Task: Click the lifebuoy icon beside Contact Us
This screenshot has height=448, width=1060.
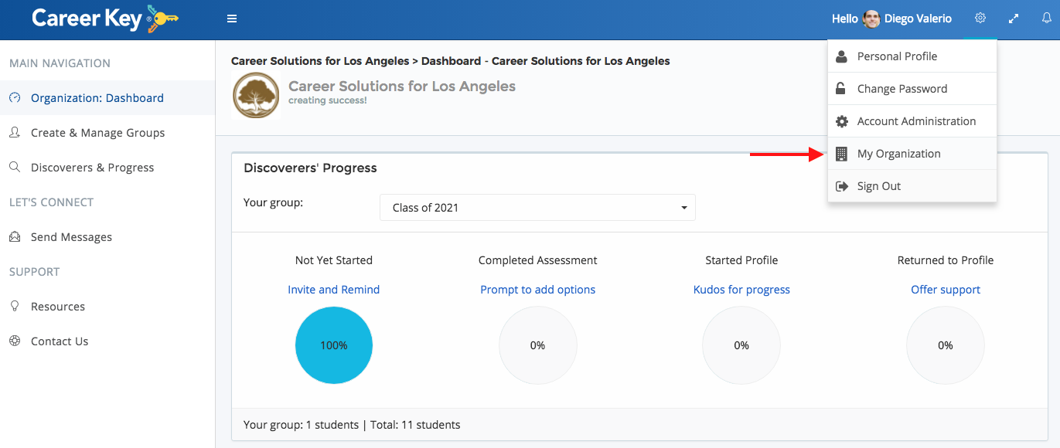Action: (x=15, y=341)
